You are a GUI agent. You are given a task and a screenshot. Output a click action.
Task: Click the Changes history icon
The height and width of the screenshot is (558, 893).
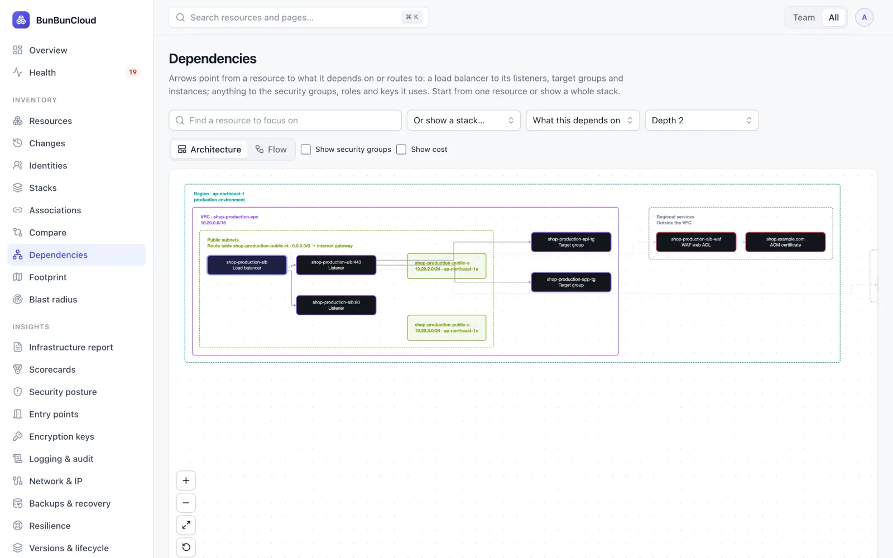click(x=18, y=143)
